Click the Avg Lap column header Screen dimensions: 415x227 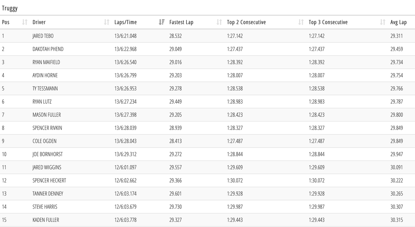(x=398, y=22)
